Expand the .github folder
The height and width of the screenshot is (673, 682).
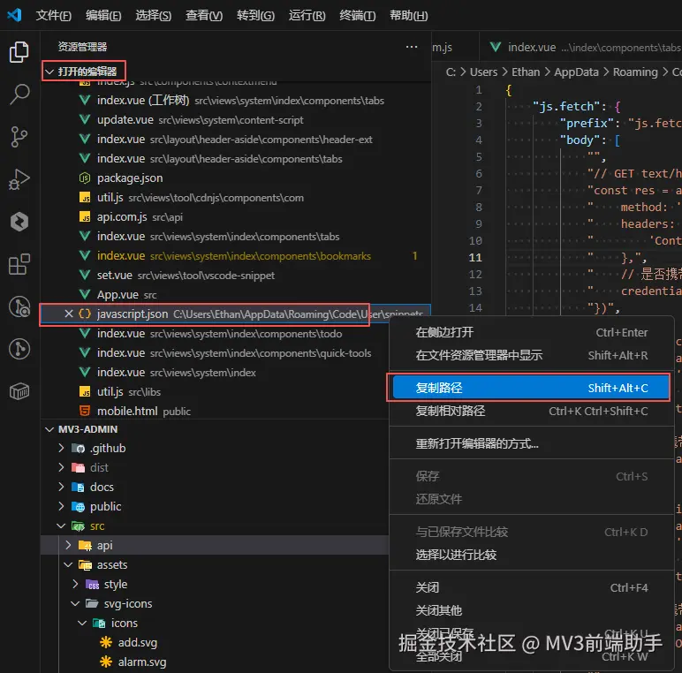click(x=107, y=448)
